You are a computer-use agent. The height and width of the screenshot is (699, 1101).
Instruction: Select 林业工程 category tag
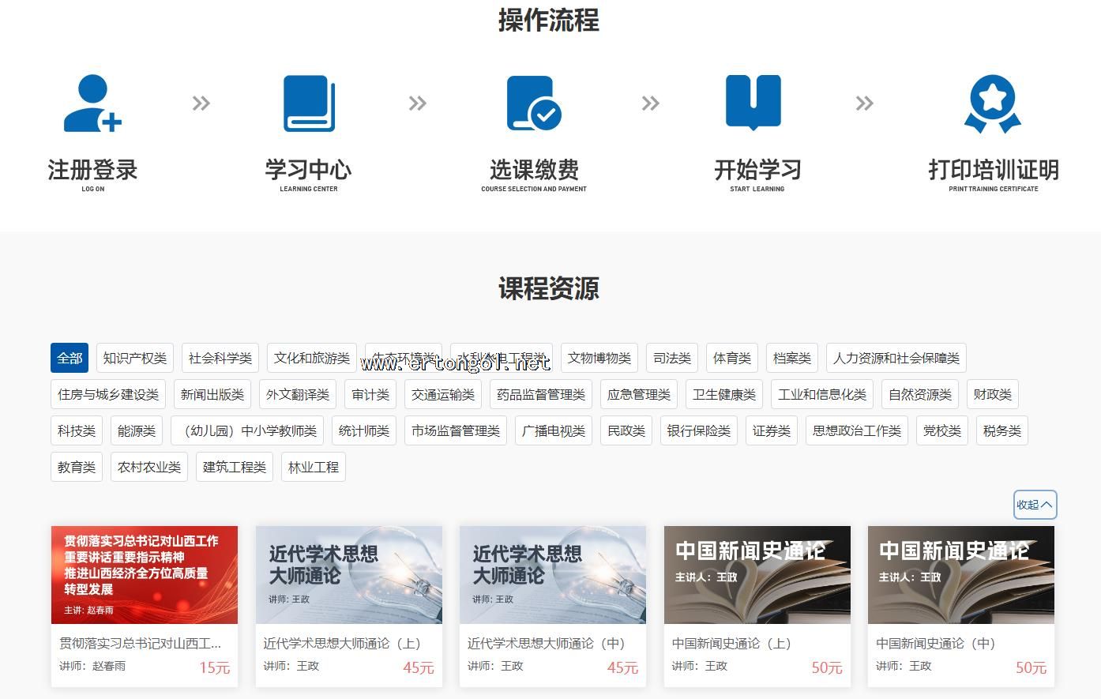coord(314,467)
